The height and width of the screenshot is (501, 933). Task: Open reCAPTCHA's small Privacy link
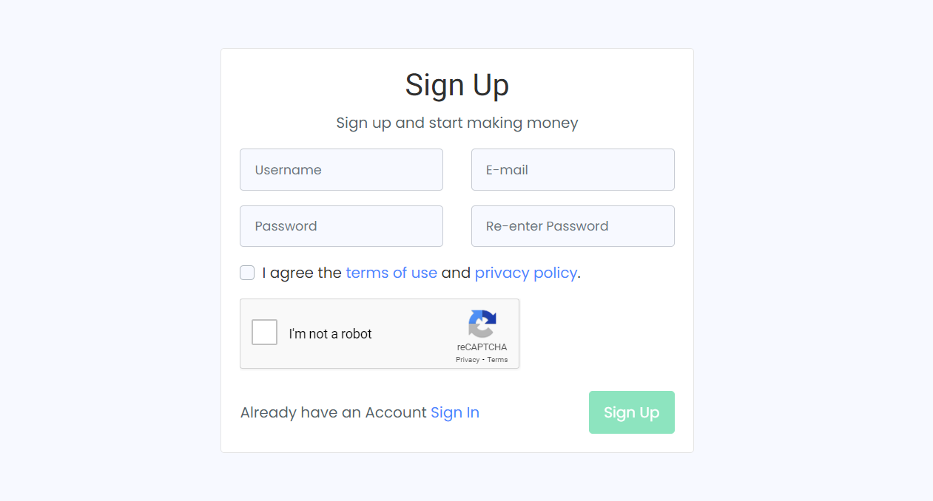coord(468,360)
